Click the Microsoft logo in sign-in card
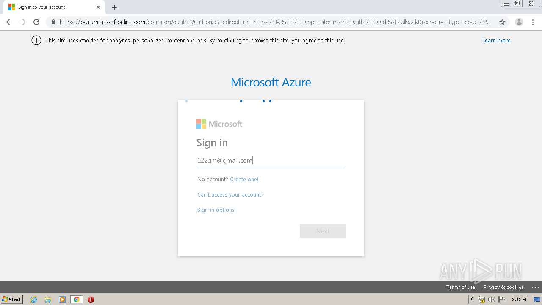542x305 pixels. [x=219, y=124]
